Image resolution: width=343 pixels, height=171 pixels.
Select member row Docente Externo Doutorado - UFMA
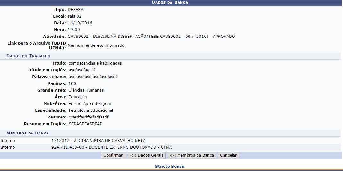111,147
